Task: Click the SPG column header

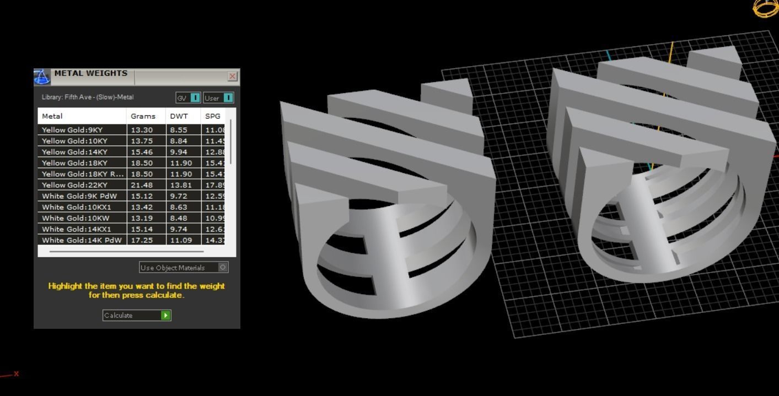Action: (213, 116)
